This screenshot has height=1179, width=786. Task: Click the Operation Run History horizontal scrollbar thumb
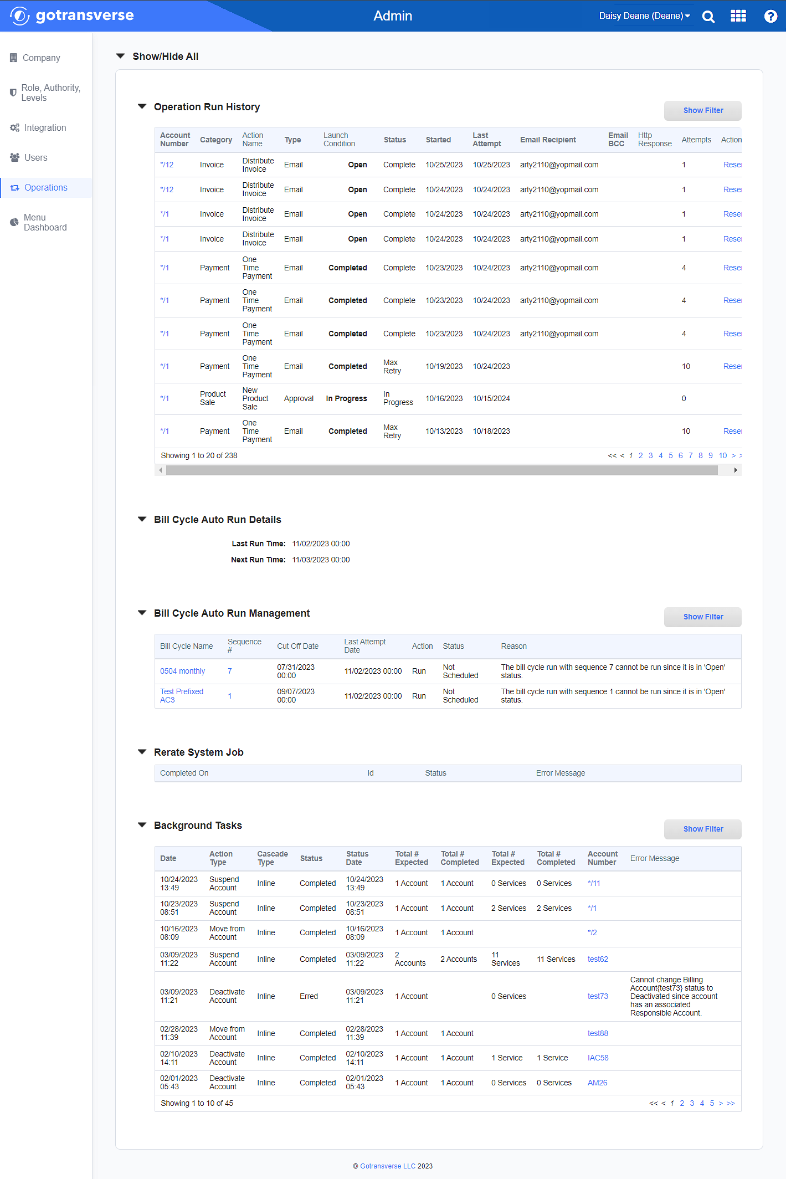pos(442,470)
